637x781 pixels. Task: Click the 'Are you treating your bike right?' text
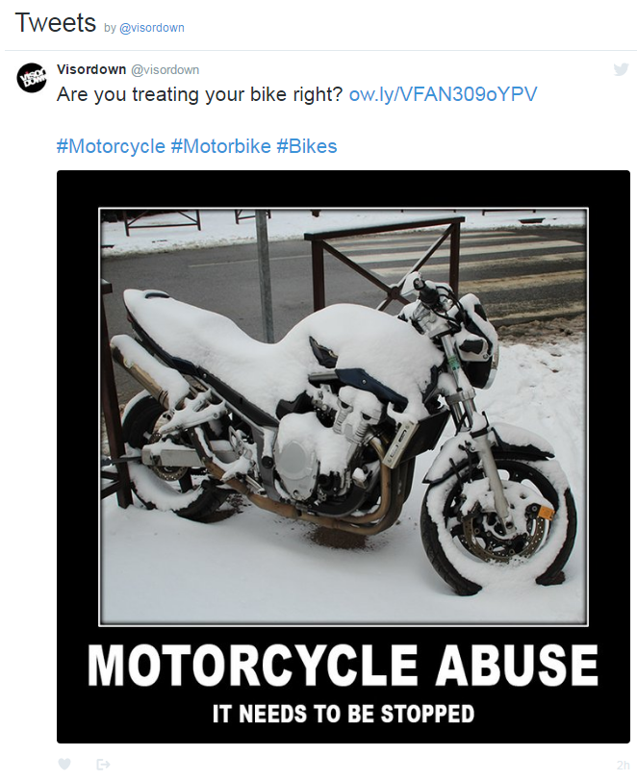(x=199, y=94)
